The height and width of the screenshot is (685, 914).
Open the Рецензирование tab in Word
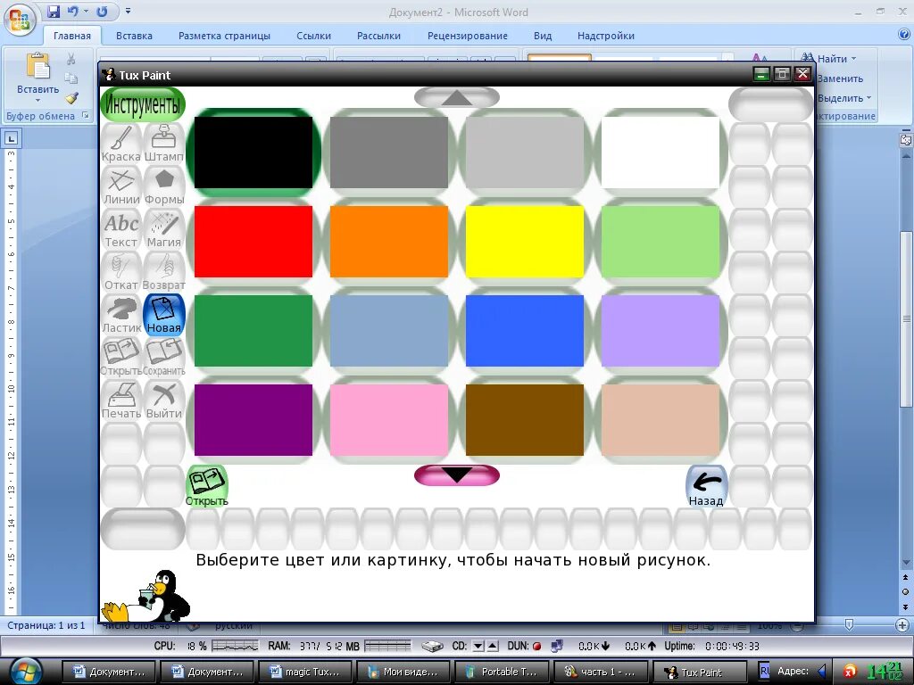tap(468, 36)
